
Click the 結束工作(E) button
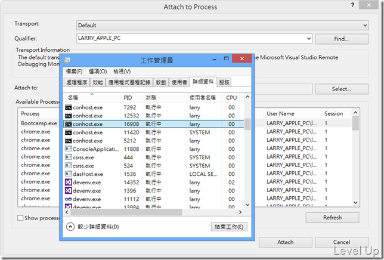point(229,227)
